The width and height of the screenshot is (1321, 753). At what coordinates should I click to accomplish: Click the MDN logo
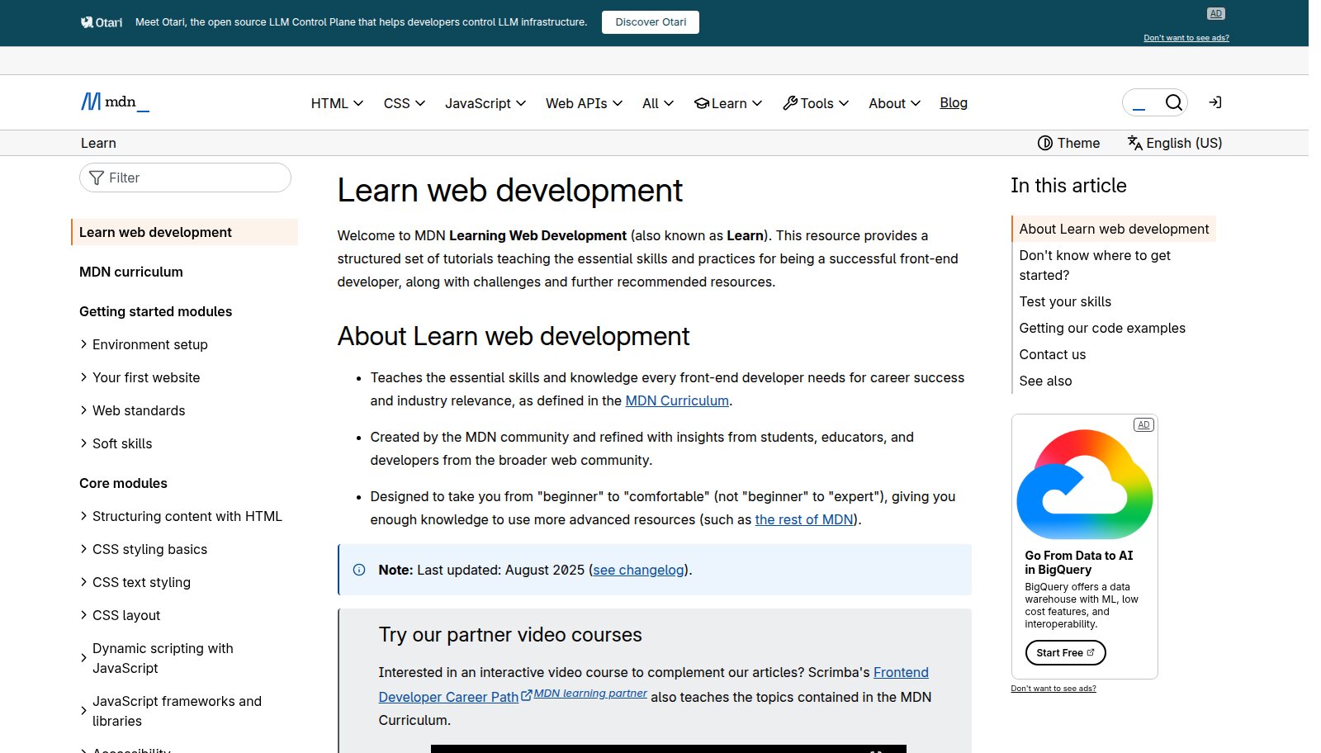(115, 102)
